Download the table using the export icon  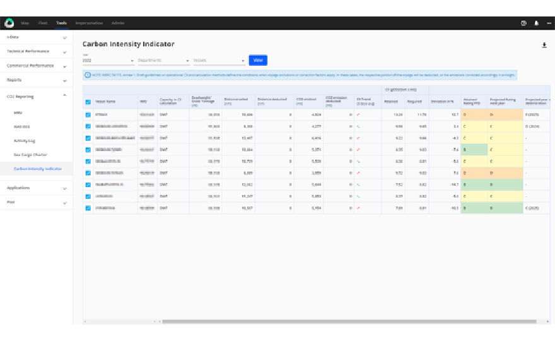(x=544, y=45)
